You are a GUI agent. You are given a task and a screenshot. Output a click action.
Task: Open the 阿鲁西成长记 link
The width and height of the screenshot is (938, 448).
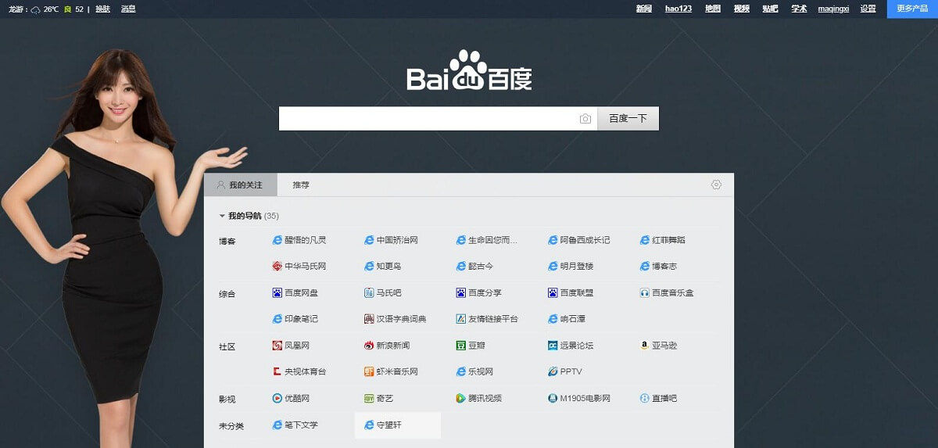point(585,240)
